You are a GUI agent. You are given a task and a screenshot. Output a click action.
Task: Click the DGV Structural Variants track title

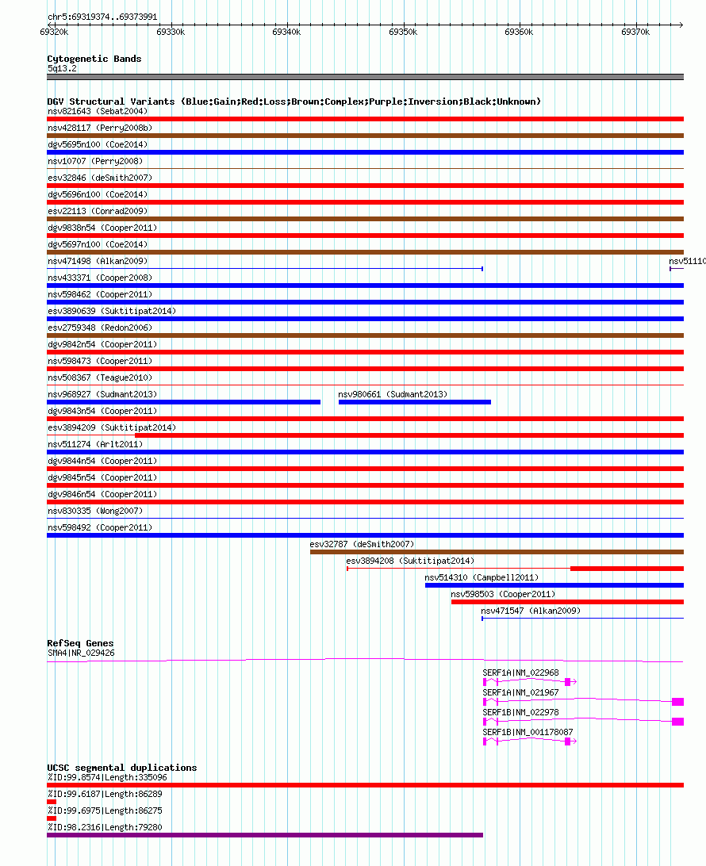pos(294,102)
